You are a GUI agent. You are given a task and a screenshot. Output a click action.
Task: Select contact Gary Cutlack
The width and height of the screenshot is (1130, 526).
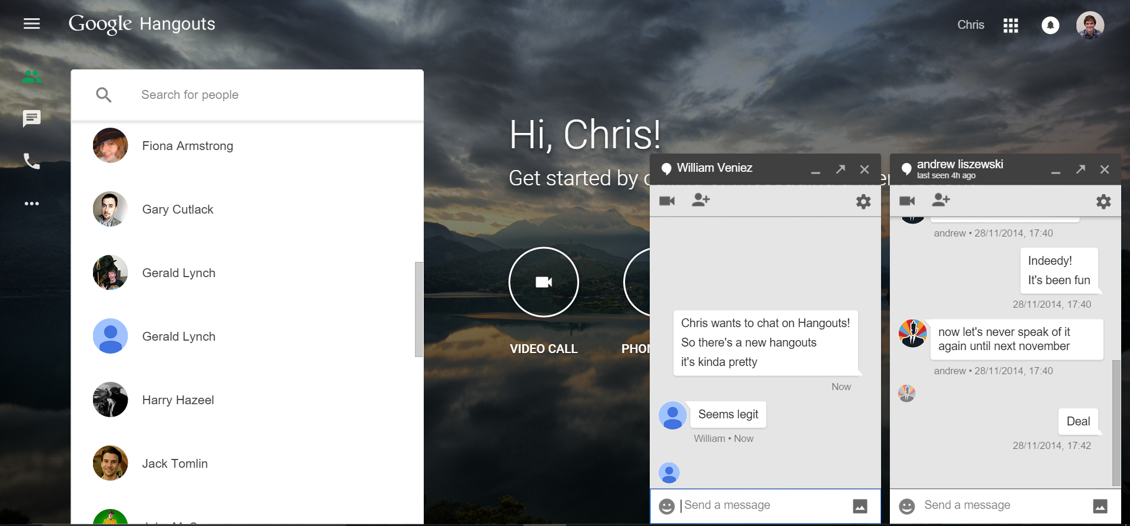pos(247,209)
